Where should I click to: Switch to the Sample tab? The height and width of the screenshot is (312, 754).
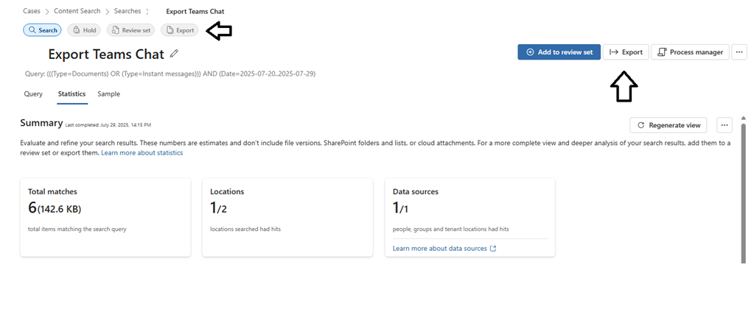coord(108,94)
